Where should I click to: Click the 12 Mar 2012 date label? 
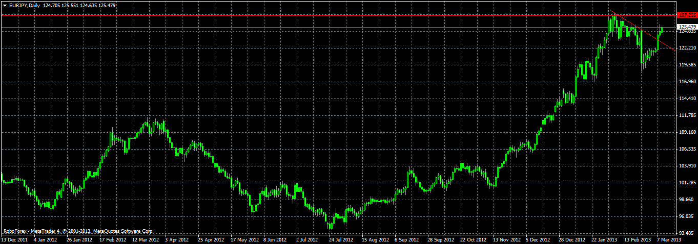tap(145, 239)
